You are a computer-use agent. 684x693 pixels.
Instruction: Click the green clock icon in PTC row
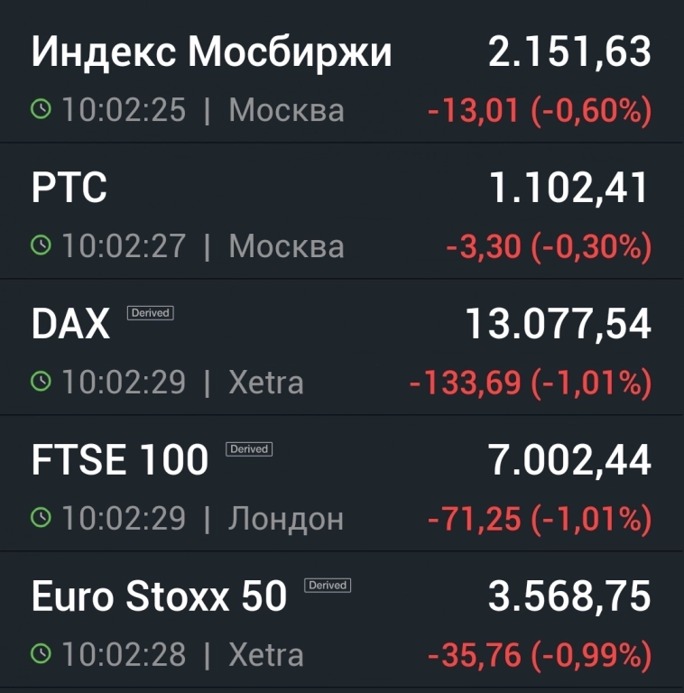[42, 245]
